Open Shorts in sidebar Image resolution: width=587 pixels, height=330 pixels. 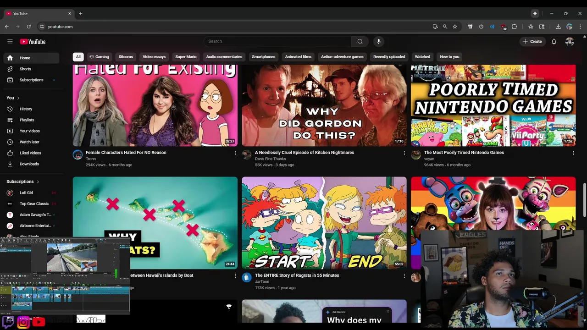point(31,69)
